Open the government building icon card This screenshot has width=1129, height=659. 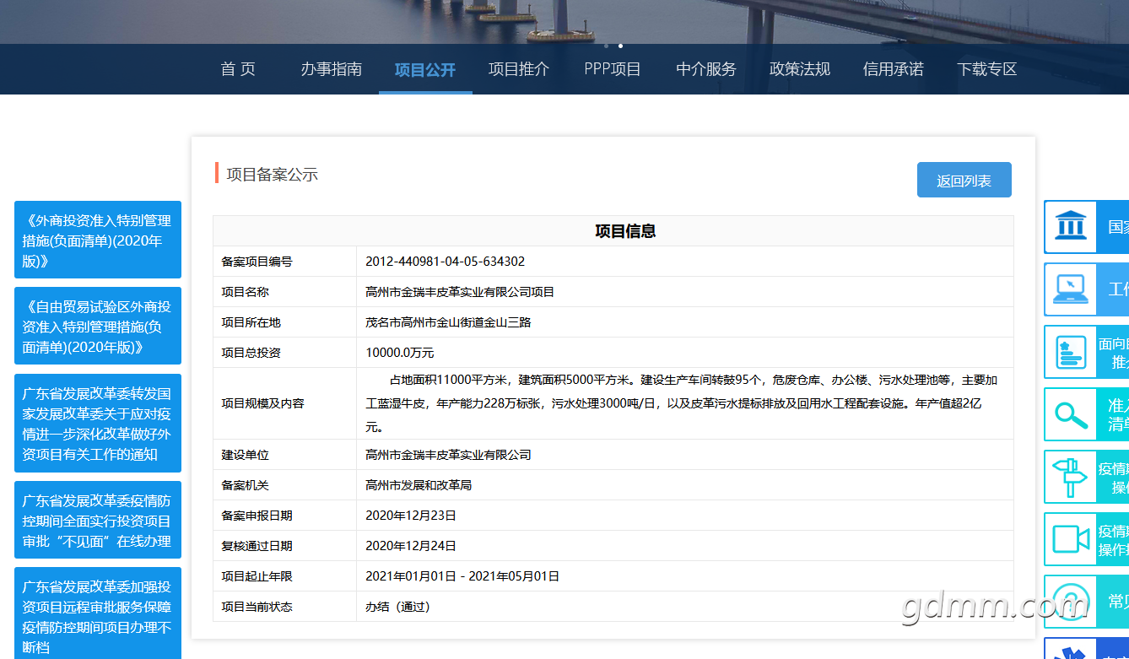(x=1087, y=227)
